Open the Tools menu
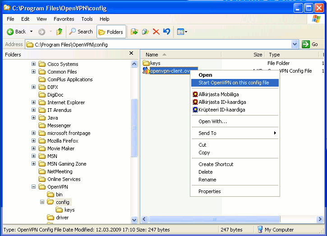Screen dimensions: 327x236 coord(87,19)
